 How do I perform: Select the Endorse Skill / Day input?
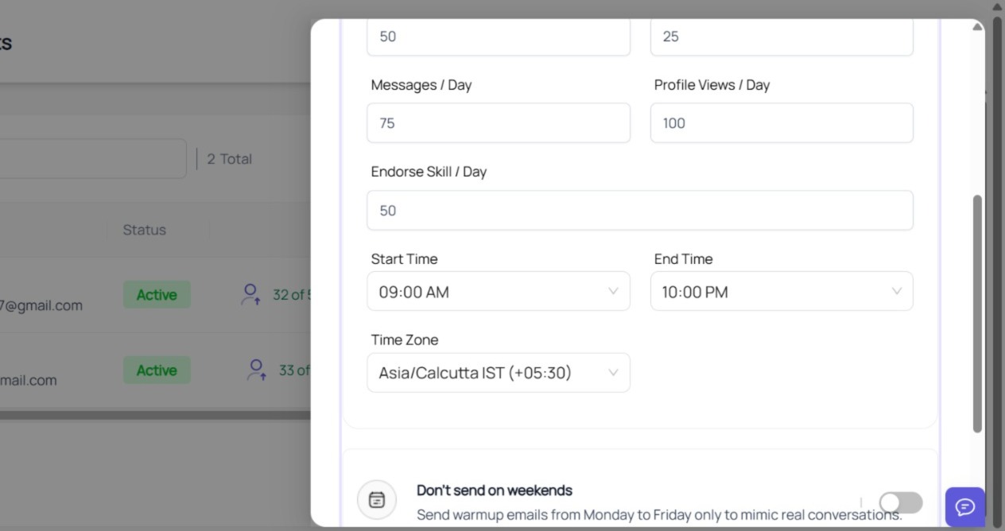coord(640,211)
